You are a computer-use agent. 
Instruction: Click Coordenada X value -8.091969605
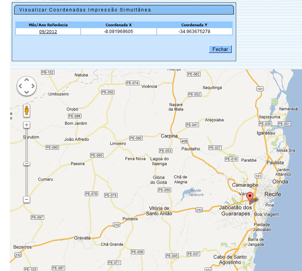(118, 32)
